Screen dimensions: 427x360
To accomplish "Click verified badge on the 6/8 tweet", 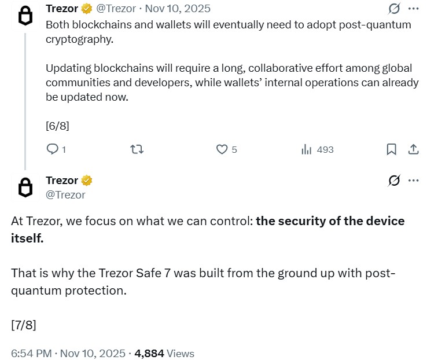I will click(87, 9).
